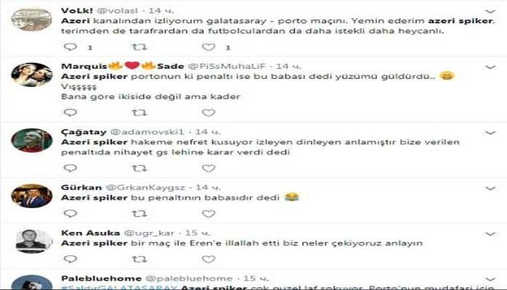This screenshot has width=507, height=290.
Task: Open @GrkanKaygsz profile handle
Action: [145, 188]
